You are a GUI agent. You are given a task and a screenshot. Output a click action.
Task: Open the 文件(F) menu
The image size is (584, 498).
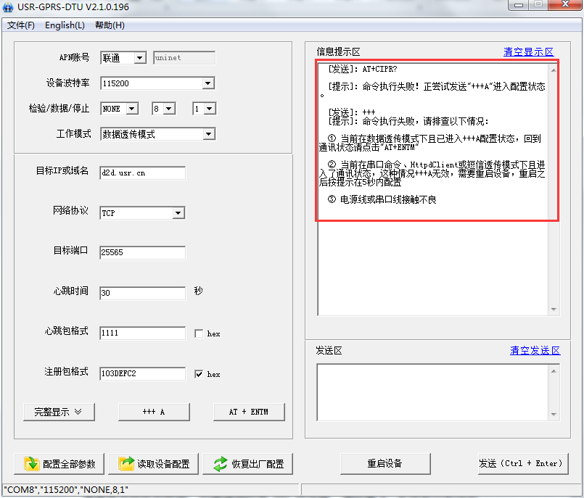[x=21, y=24]
